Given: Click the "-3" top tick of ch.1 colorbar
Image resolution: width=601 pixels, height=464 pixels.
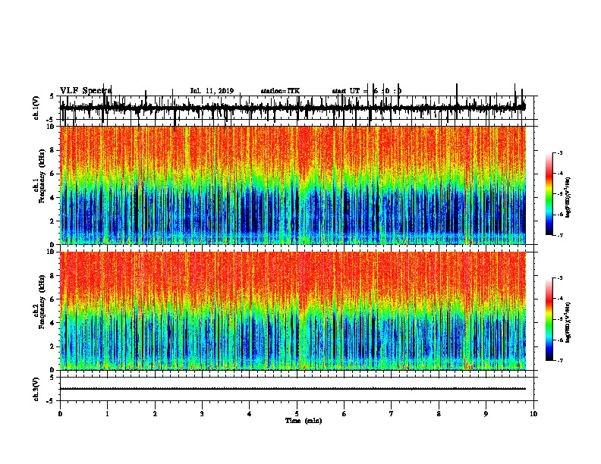Looking at the screenshot, I should [x=560, y=153].
